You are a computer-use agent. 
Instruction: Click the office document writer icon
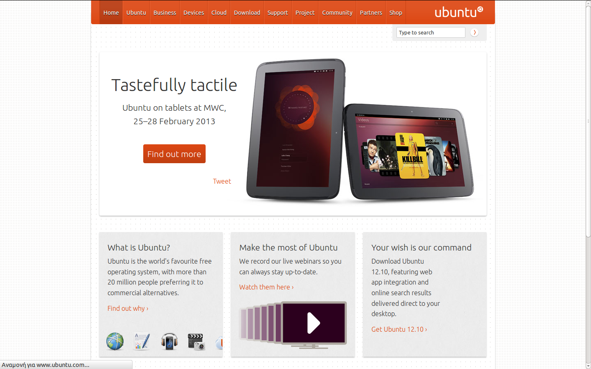click(142, 341)
